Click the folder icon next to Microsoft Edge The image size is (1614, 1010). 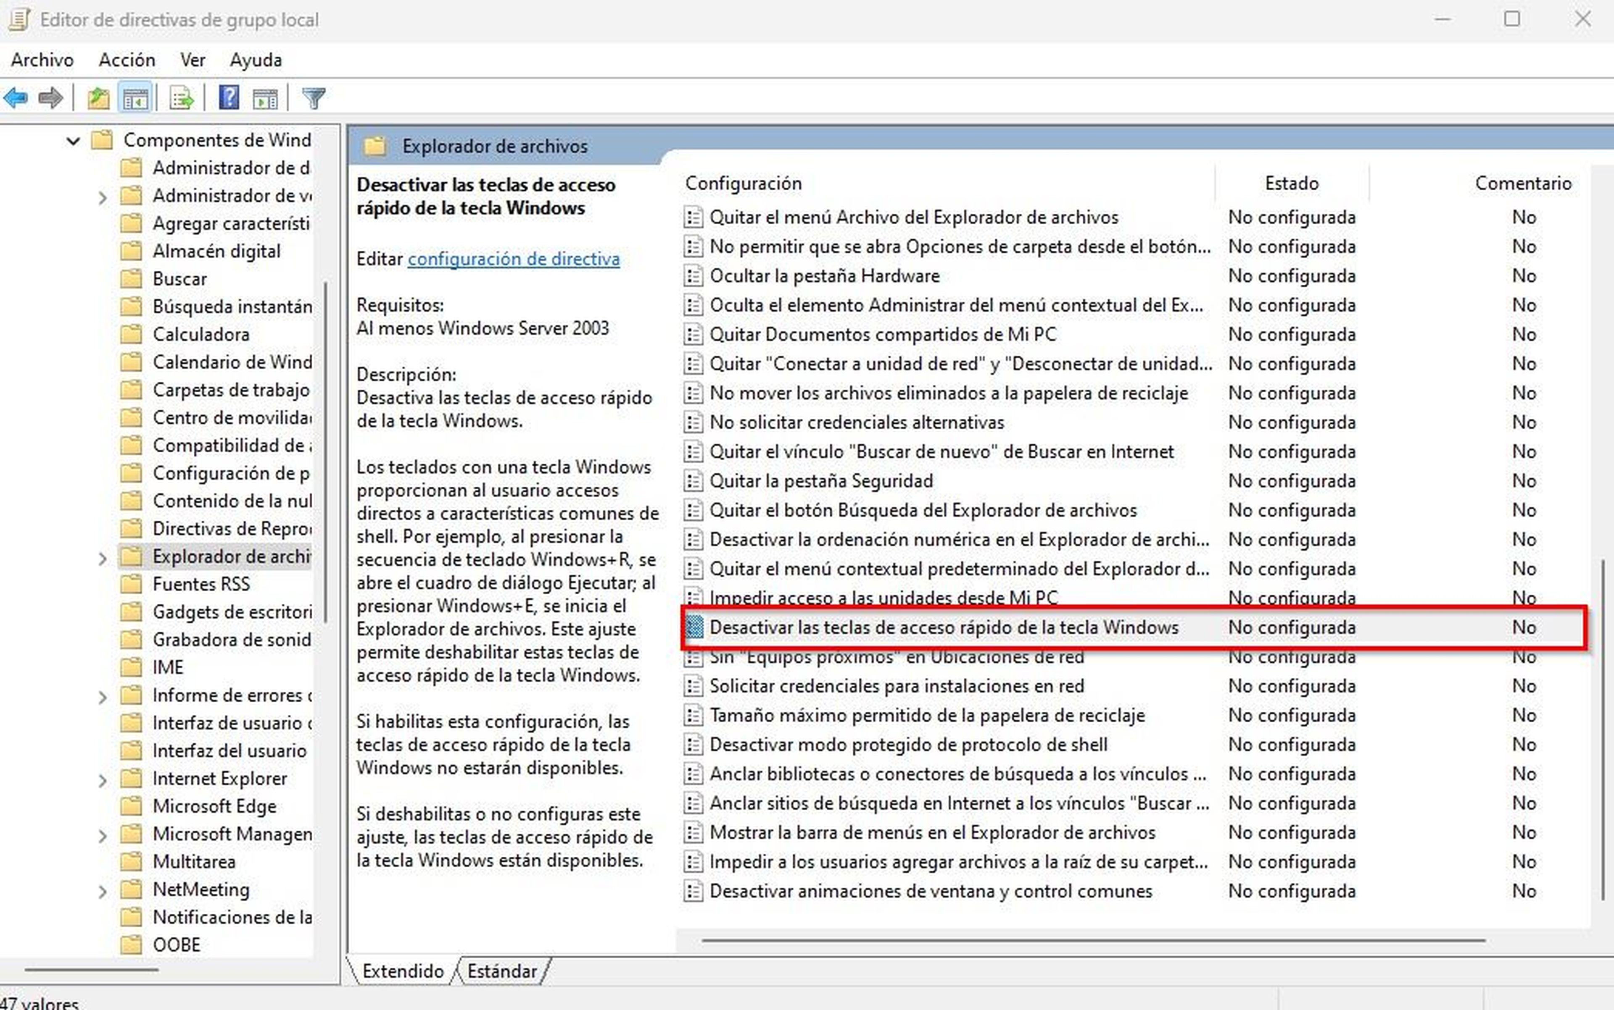pyautogui.click(x=132, y=806)
